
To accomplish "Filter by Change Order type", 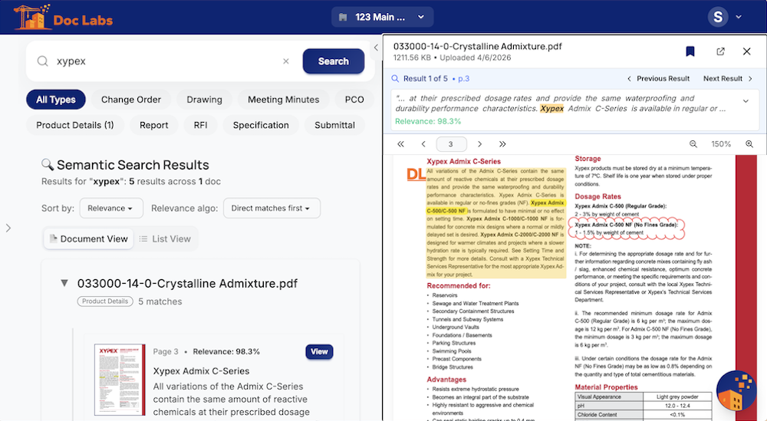I will pos(131,100).
